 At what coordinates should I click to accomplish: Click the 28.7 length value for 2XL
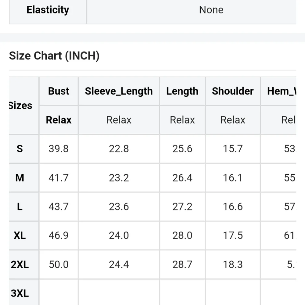pyautogui.click(x=182, y=264)
